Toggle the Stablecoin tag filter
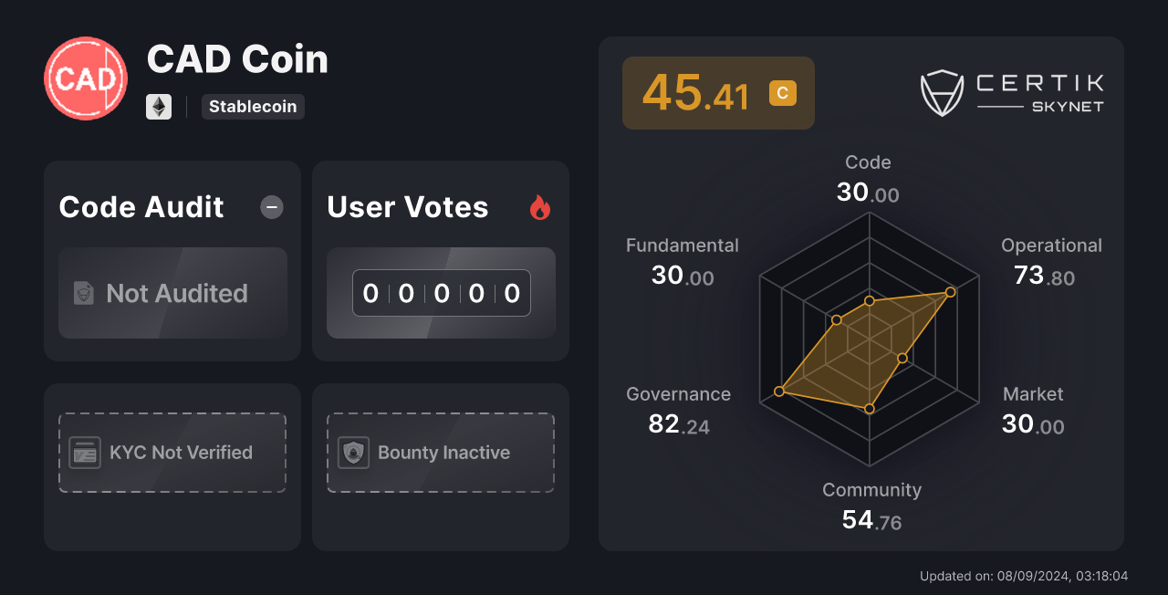Viewport: 1168px width, 595px height. (253, 107)
